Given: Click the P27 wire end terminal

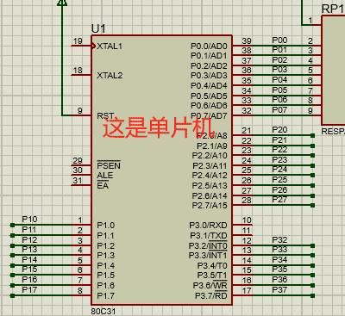Looking at the screenshot, I should pyautogui.click(x=312, y=205).
